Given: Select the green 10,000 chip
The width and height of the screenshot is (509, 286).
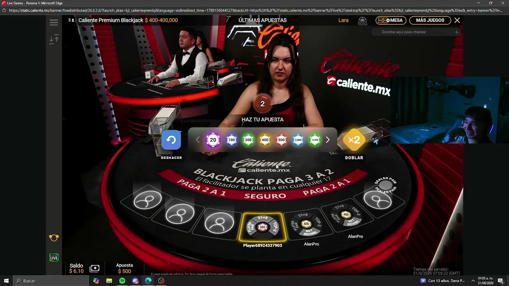Looking at the screenshot, I should click(315, 140).
